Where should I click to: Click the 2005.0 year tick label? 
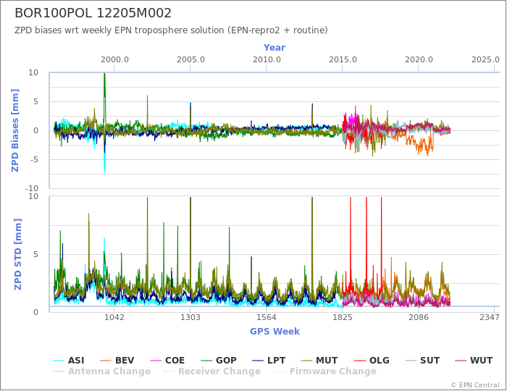click(190, 60)
